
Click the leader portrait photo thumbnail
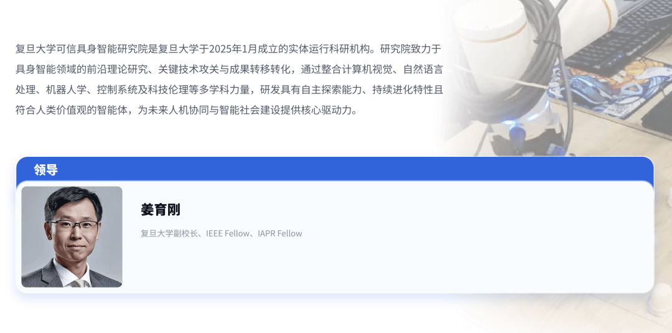[x=72, y=237]
